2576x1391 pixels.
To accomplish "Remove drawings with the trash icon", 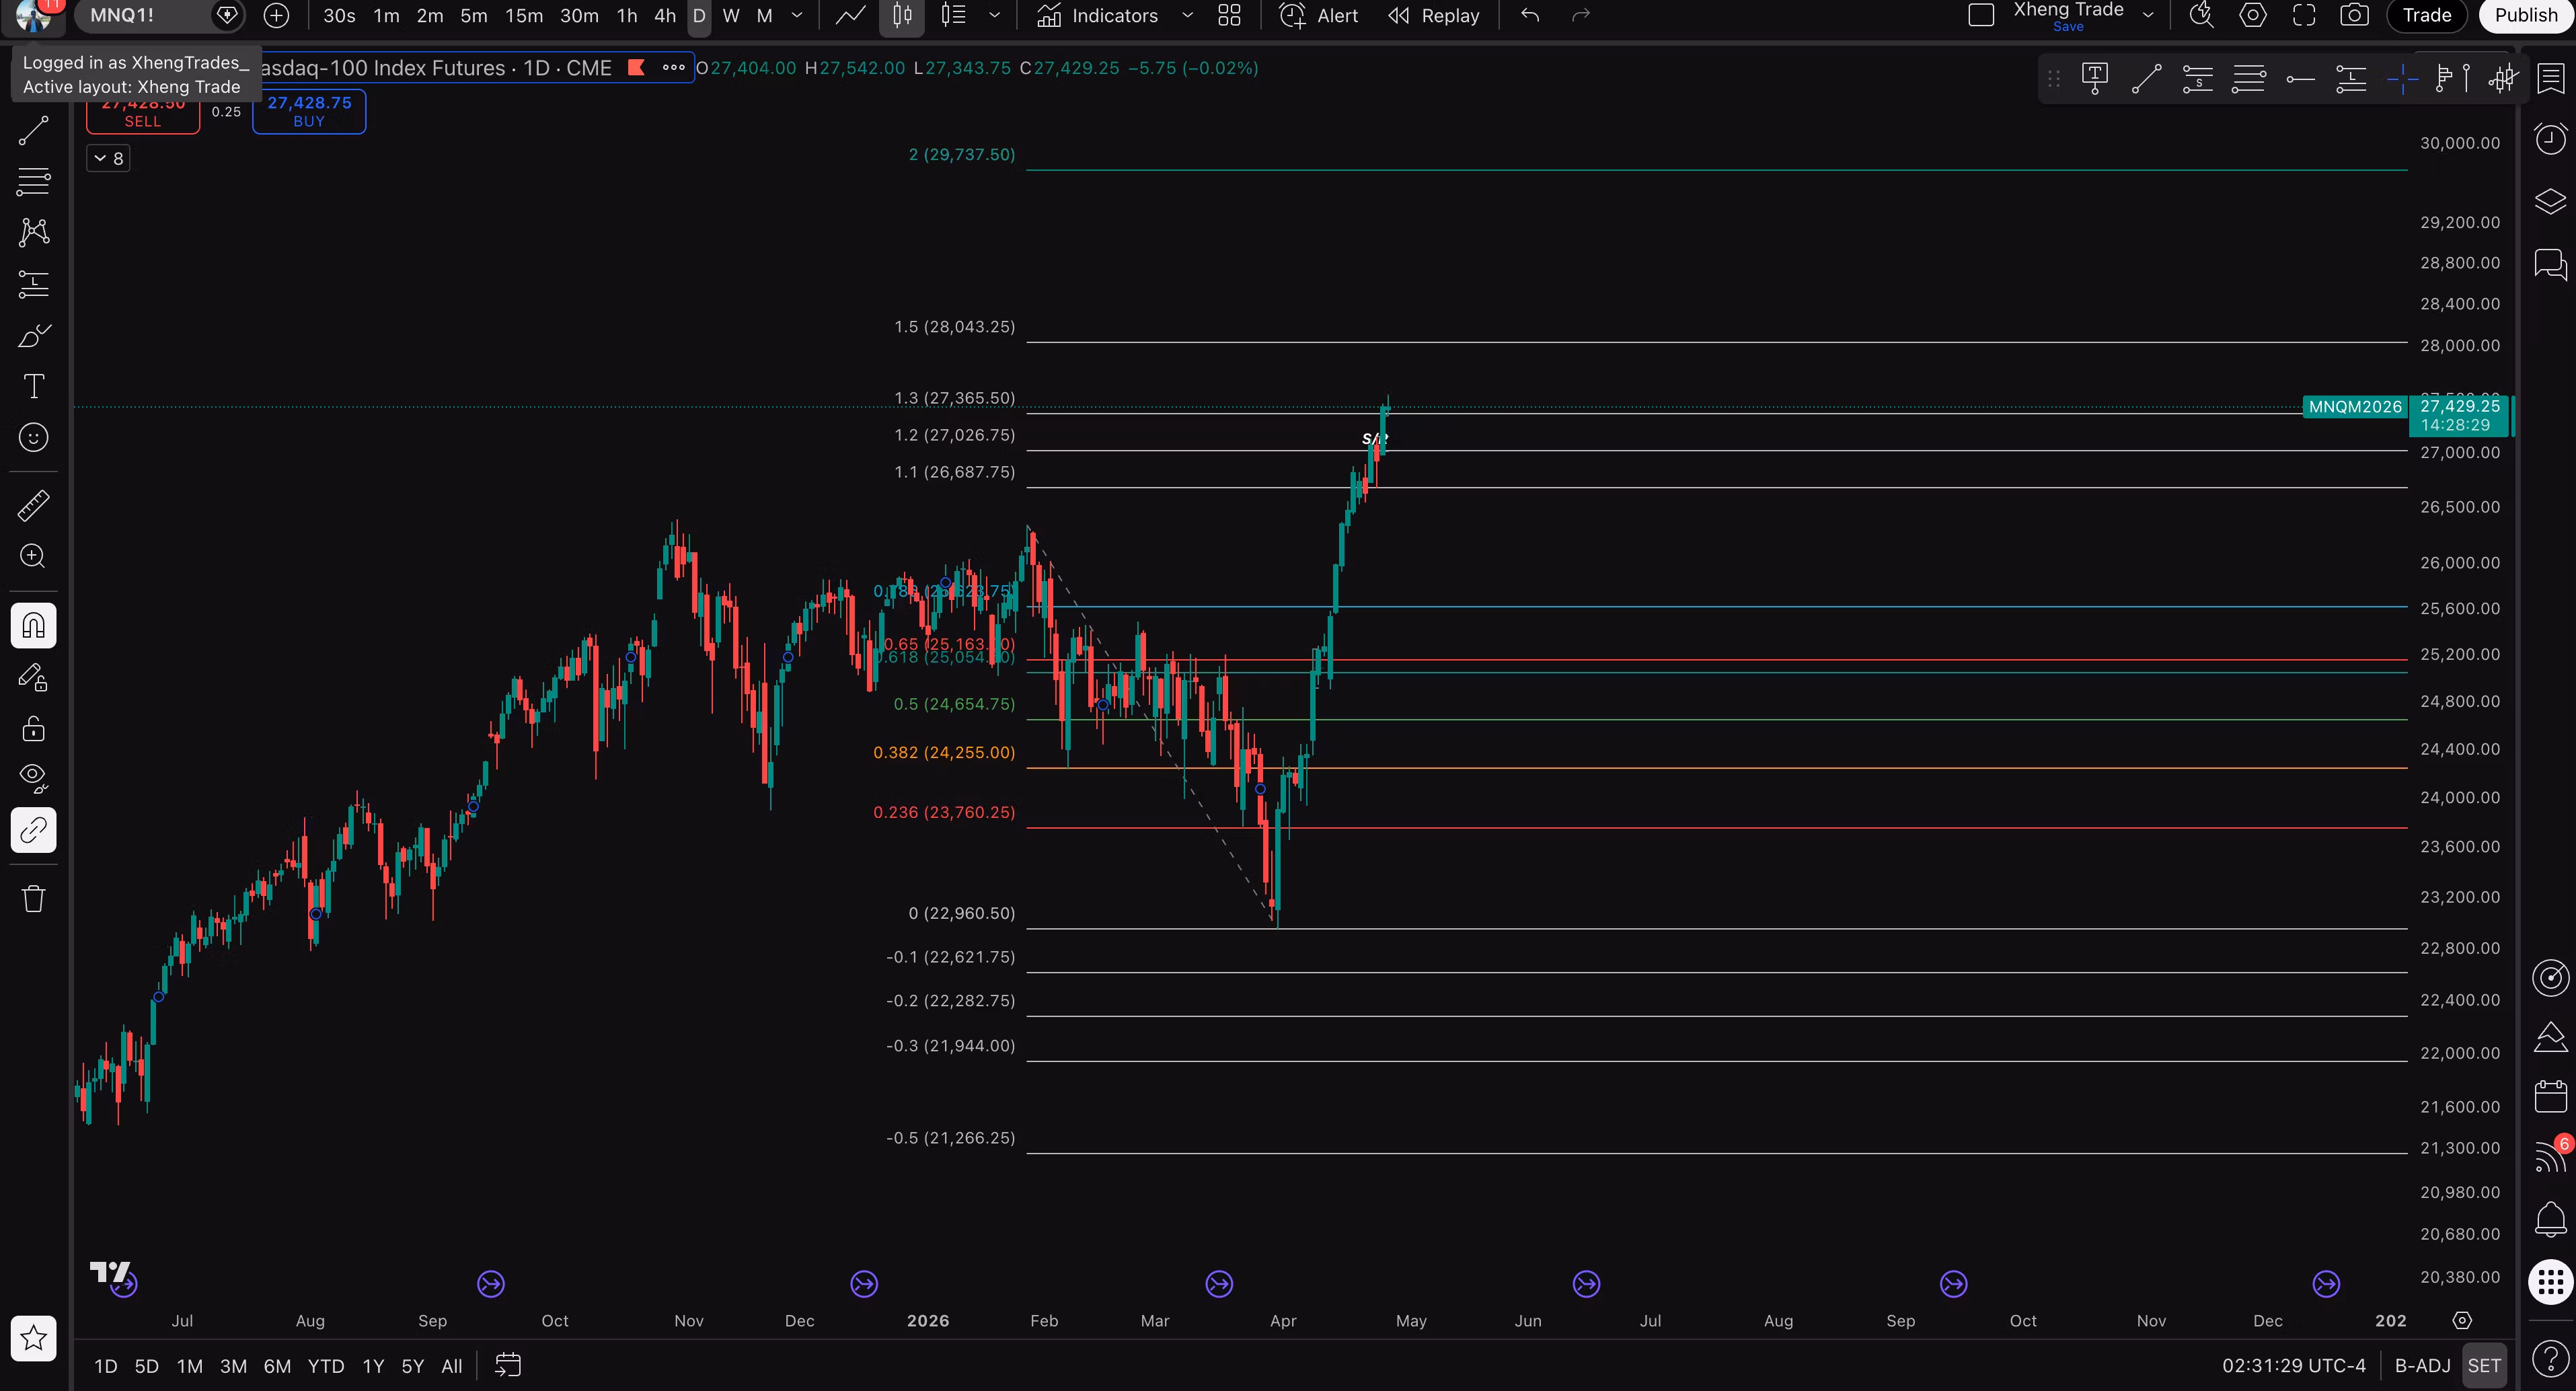I will [33, 898].
